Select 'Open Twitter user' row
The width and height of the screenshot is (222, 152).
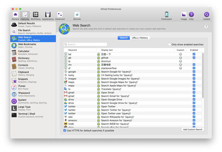tap(133, 113)
